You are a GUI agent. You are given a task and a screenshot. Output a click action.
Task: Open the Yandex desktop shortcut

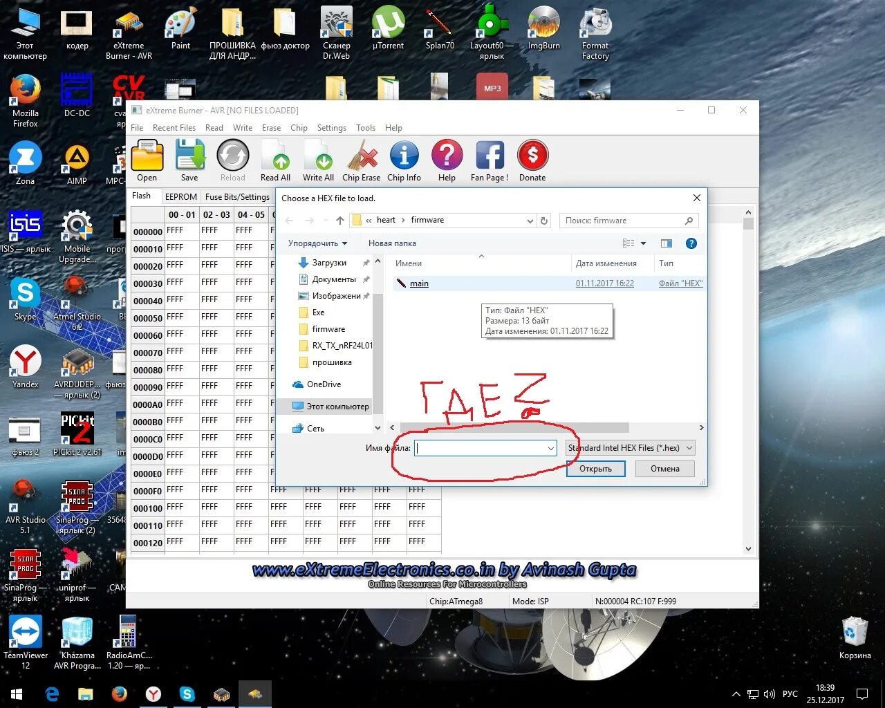26,367
